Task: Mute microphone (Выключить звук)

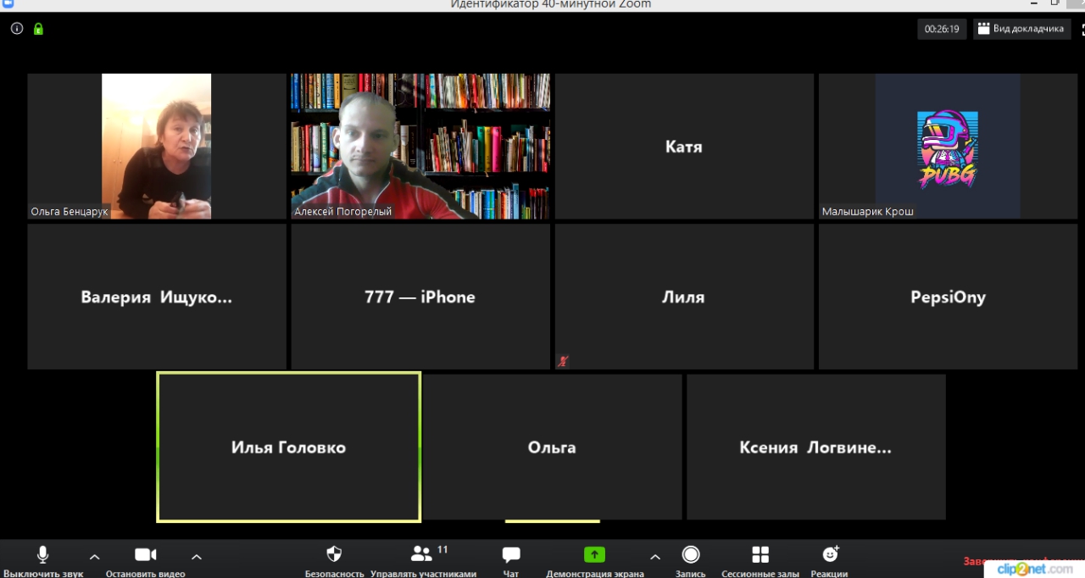Action: click(x=42, y=555)
